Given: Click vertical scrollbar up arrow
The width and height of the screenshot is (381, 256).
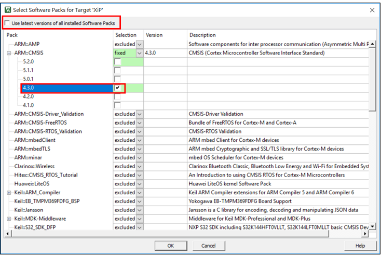Looking at the screenshot, I should (372, 44).
